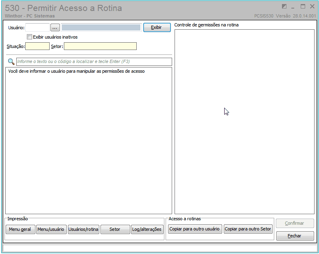Screen dimensions: 319x254
Task: Click the 'PCSIS530 Versão 28.0.14.001' text
Action: [x=285, y=16]
